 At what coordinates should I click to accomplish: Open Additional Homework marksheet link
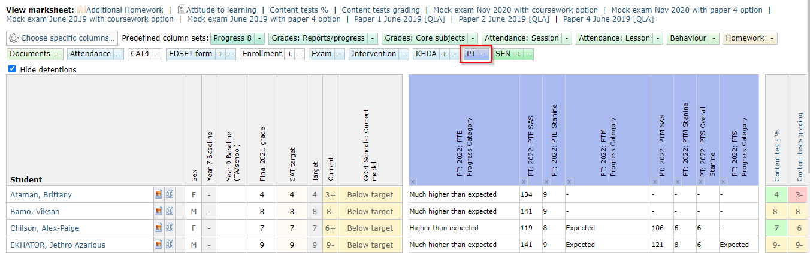coord(125,10)
